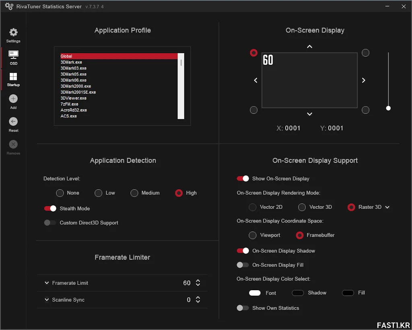Enable Custom Direct3D Support switch
Screen dimensions: 412x330
tap(50, 223)
